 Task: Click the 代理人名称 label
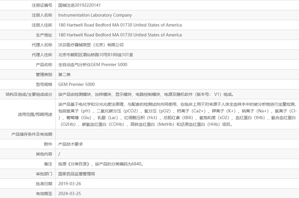point(42,45)
